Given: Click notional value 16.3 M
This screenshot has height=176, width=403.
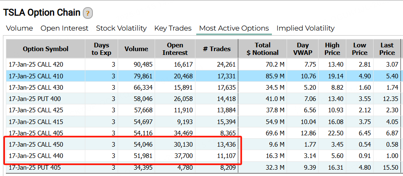Looking at the screenshot, I should (x=274, y=156).
